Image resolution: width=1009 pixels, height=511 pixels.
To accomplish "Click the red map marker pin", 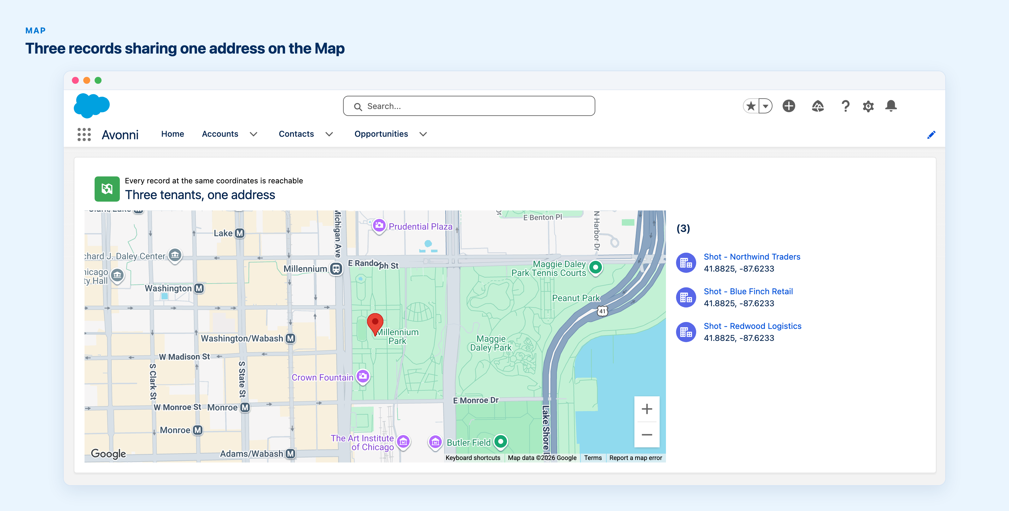I will click(x=375, y=324).
